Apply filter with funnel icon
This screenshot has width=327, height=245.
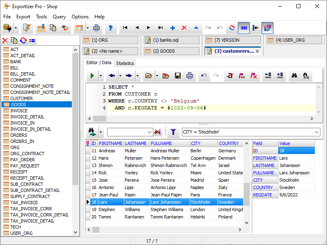173,132
